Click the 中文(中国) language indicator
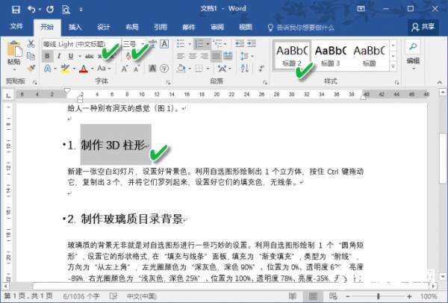The image size is (448, 303). (142, 296)
